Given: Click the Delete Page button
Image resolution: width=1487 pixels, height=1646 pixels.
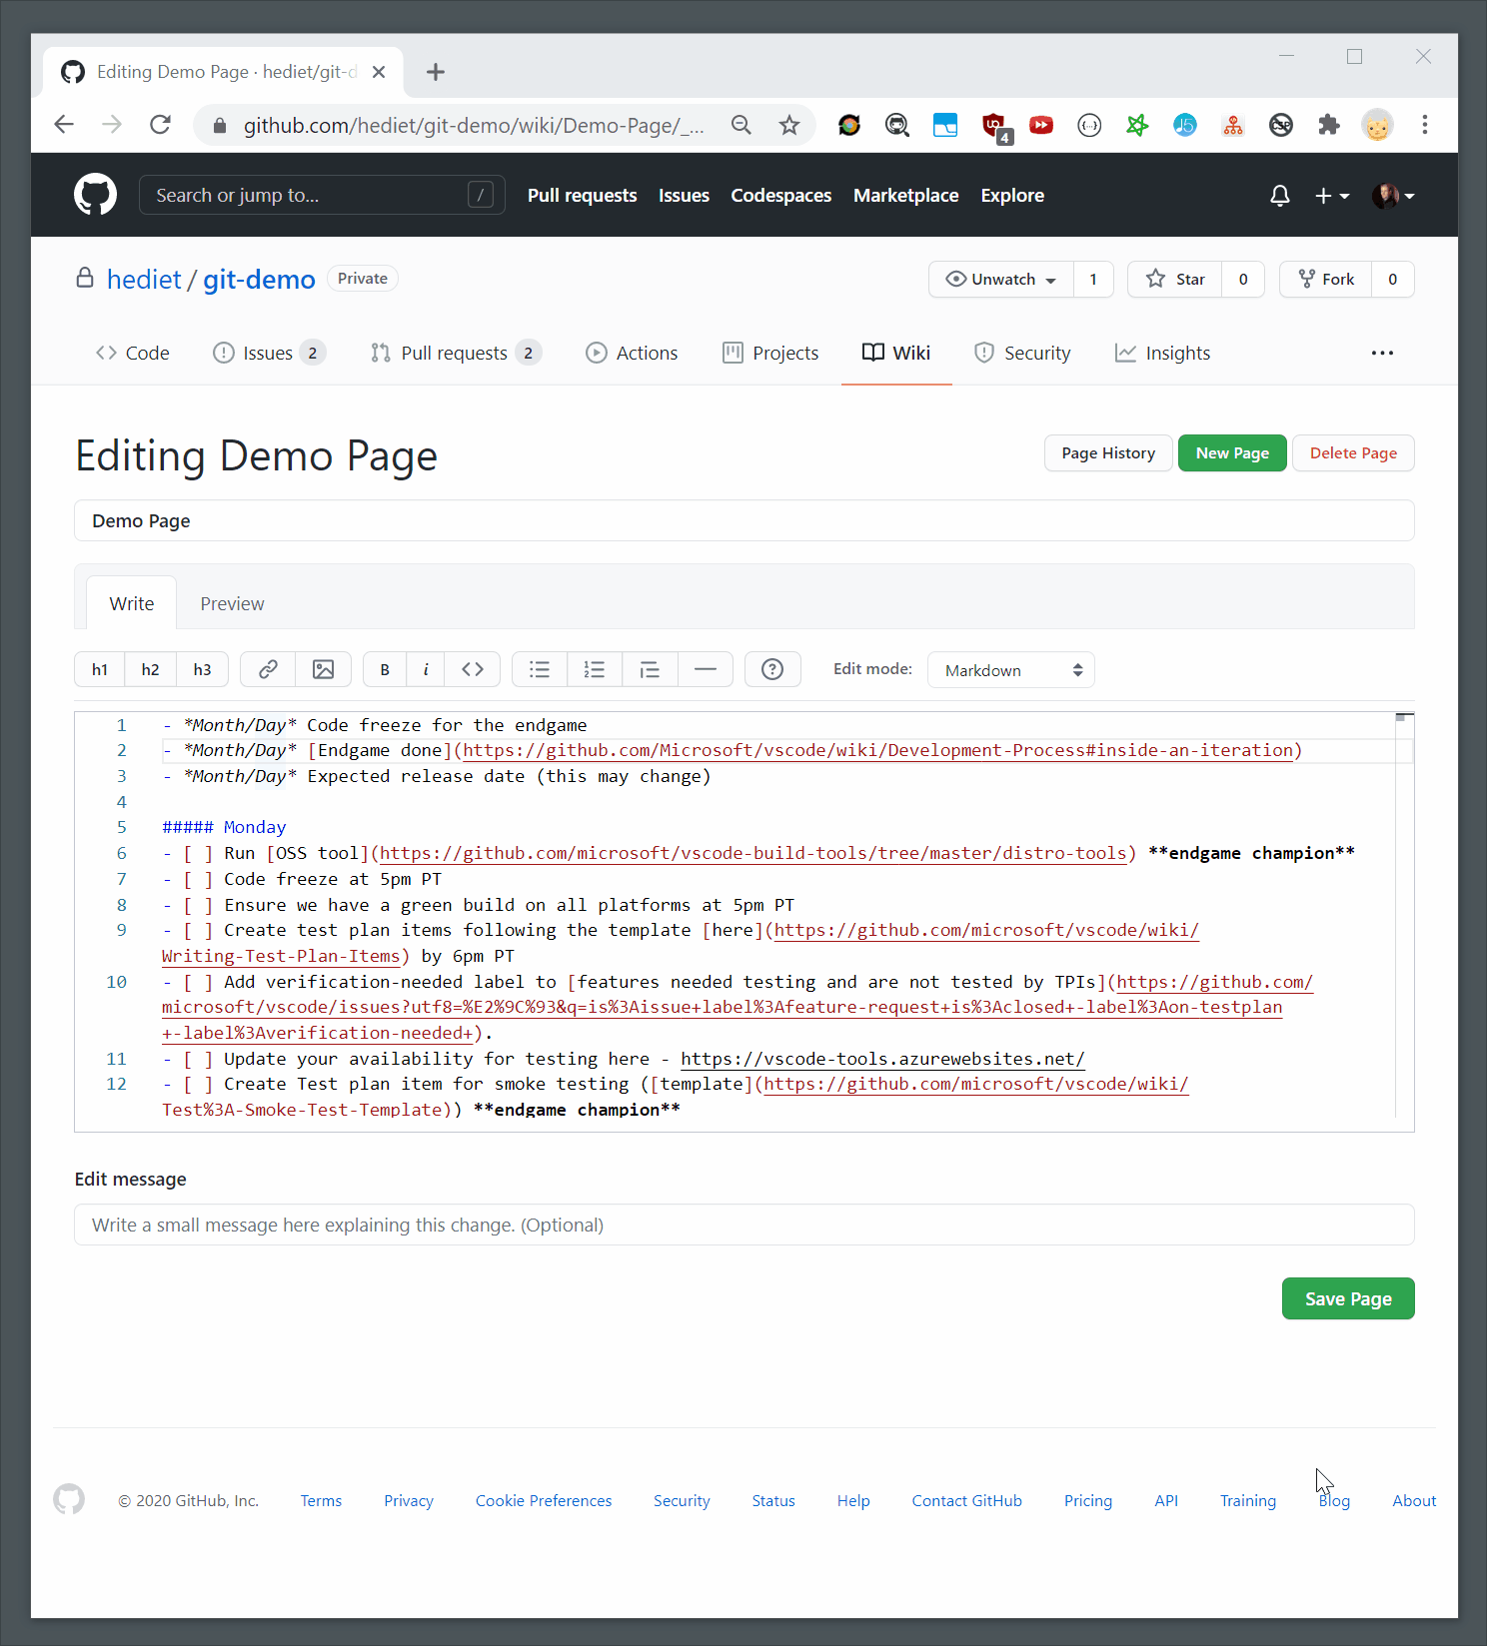Looking at the screenshot, I should (1353, 453).
